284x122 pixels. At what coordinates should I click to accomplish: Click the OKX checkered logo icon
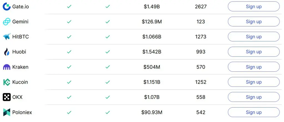pos(7,97)
